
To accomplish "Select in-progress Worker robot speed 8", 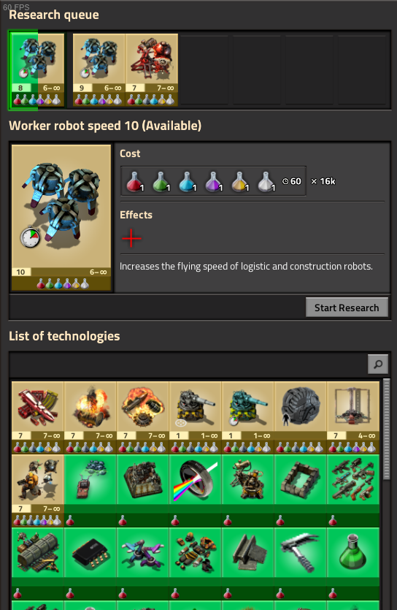I will 37,69.
